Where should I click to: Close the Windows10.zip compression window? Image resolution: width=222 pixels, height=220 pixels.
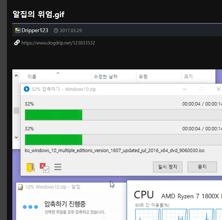pos(219,89)
